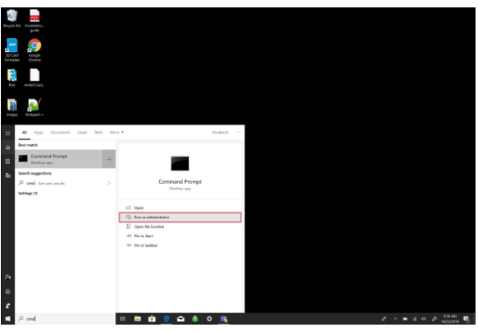This screenshot has height=332, width=478.
Task: Choose Pin to Start
Action: [x=180, y=236]
